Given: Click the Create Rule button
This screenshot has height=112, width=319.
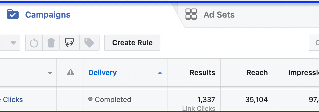Looking at the screenshot, I should (x=132, y=43).
